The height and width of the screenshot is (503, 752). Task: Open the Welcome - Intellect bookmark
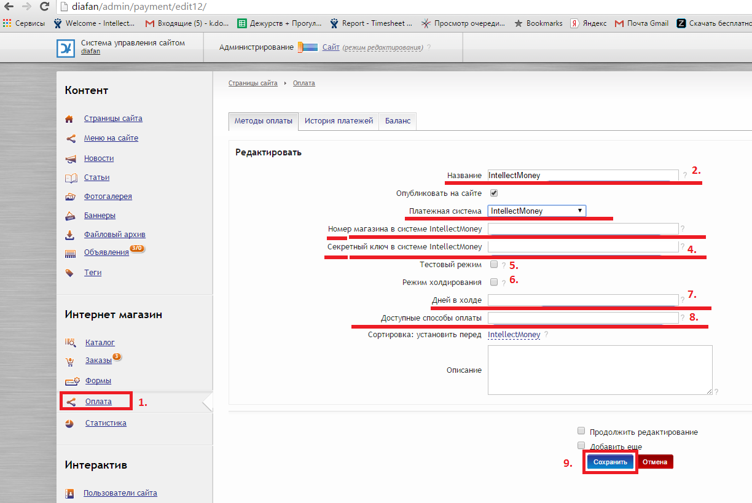[95, 23]
